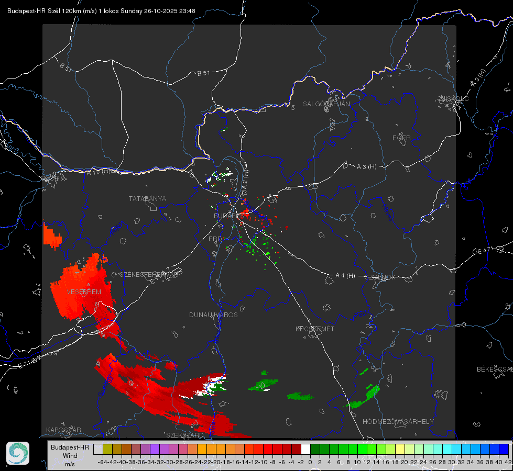This screenshot has width=513, height=471.
Task: Click the EGER city label
Action: (401, 138)
